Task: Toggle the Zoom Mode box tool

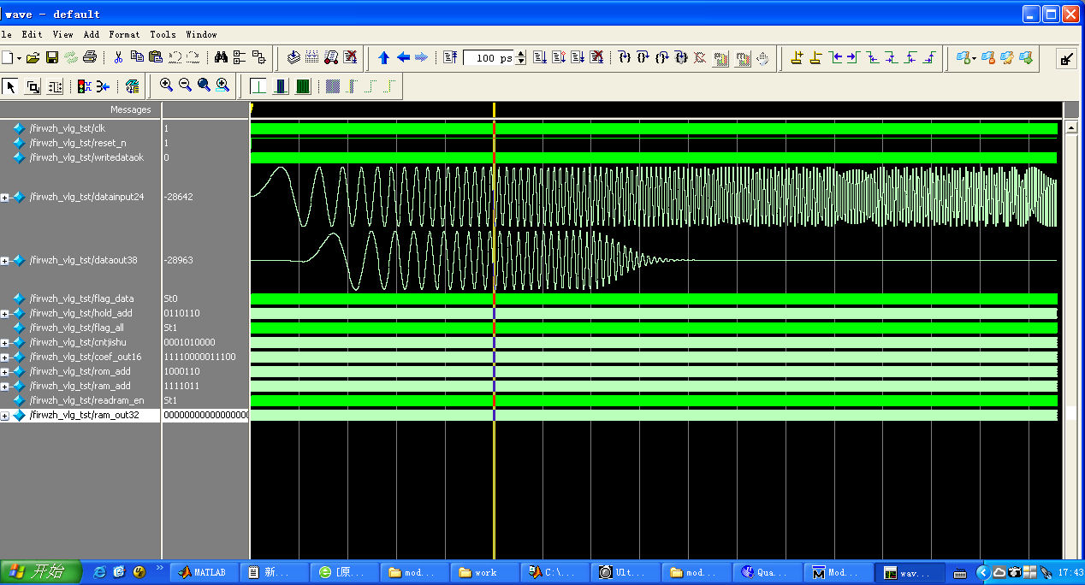Action: [33, 86]
